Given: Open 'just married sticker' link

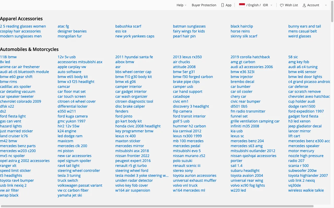Looking at the screenshot, I should tap(16, 131).
